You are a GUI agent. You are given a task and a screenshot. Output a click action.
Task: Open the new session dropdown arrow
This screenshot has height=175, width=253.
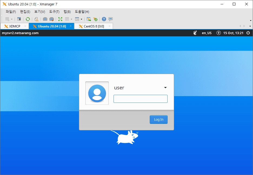(x=12, y=19)
